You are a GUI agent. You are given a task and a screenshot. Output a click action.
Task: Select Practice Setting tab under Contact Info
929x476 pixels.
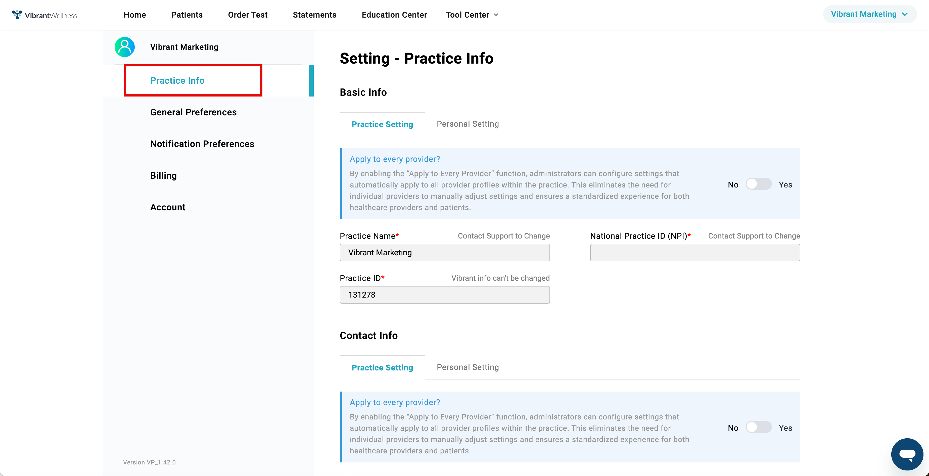click(x=382, y=367)
